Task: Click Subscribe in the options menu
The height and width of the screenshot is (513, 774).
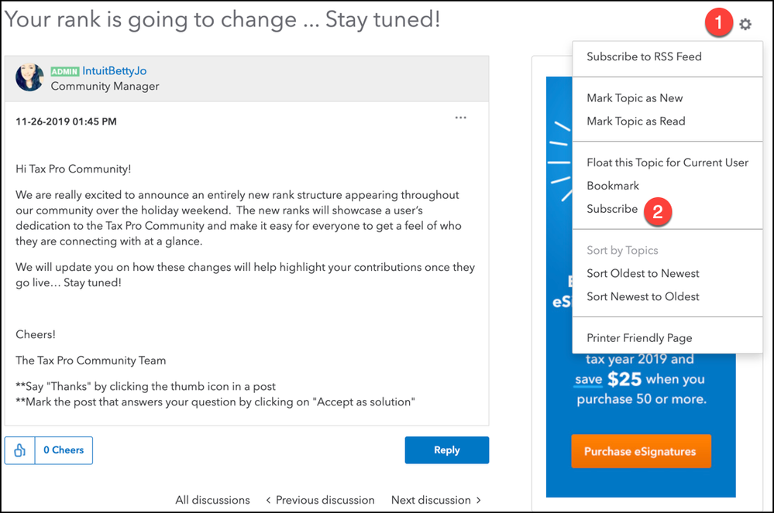Action: point(612,209)
